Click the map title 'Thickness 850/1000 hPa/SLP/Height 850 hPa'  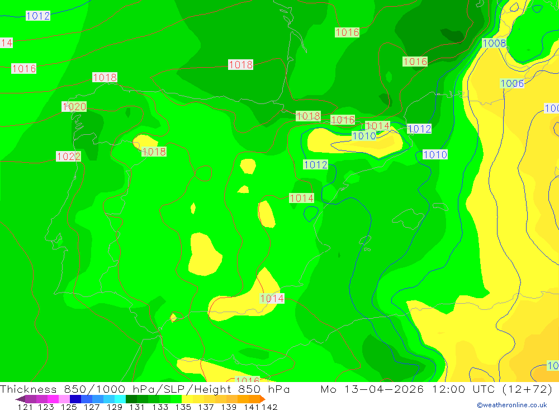point(145,389)
